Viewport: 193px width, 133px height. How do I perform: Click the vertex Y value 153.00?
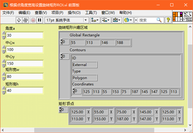click(x=101, y=119)
